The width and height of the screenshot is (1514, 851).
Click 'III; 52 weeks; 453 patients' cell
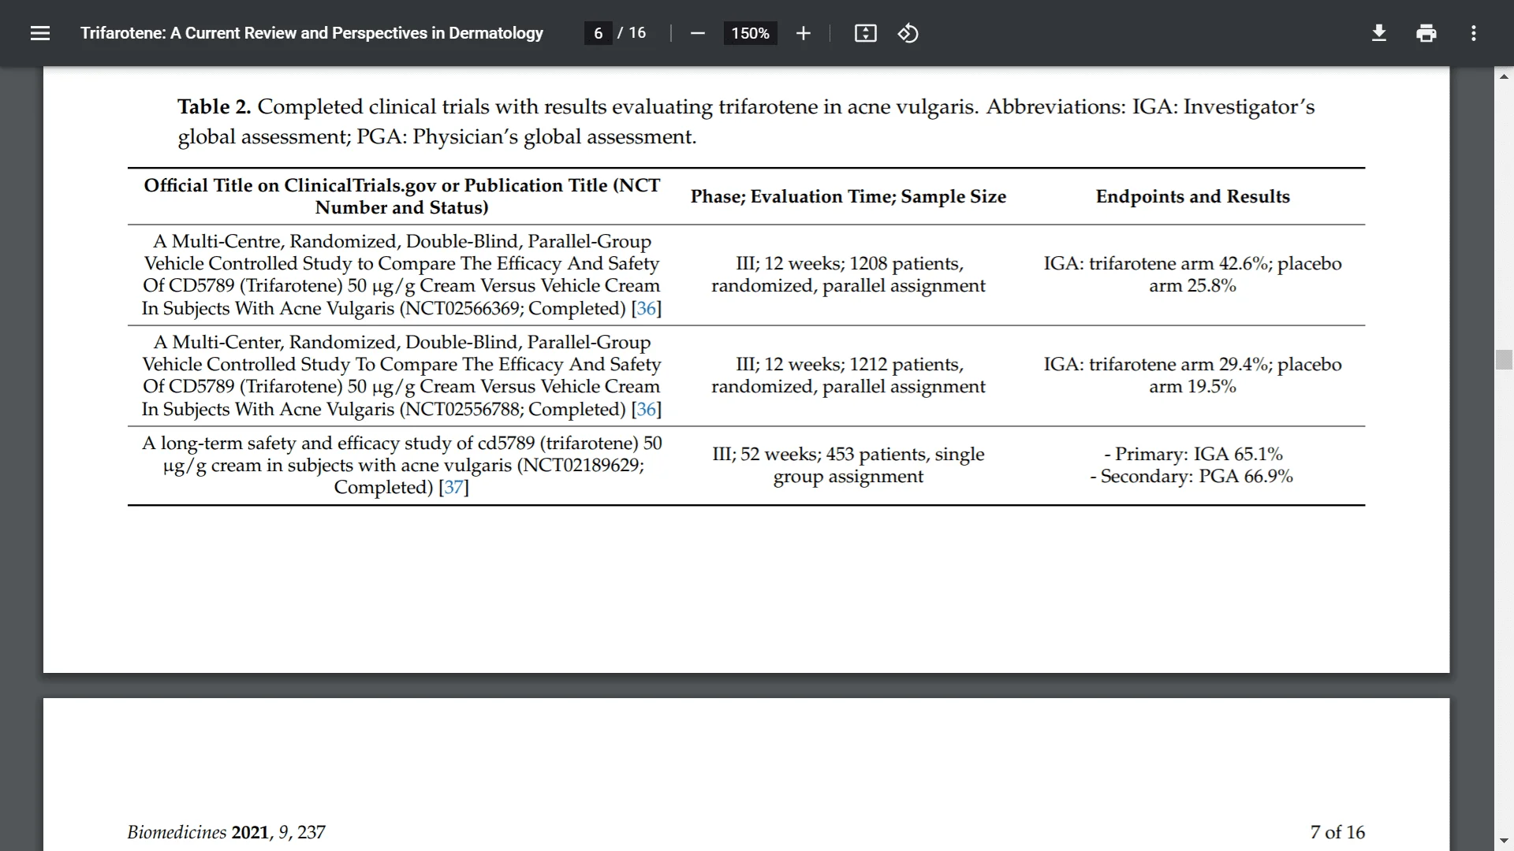coord(848,465)
